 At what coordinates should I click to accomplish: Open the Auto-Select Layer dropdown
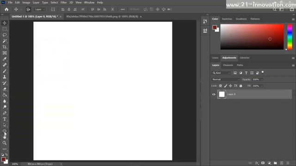coord(39,9)
